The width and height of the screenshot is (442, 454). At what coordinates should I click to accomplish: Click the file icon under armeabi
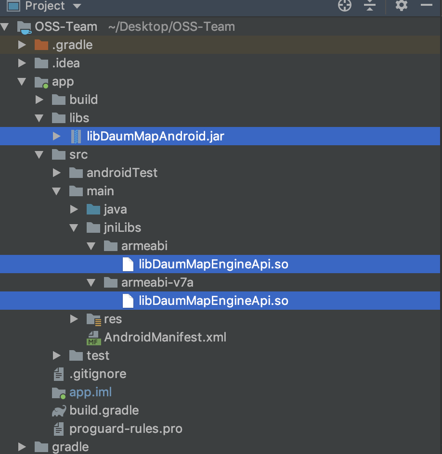128,265
